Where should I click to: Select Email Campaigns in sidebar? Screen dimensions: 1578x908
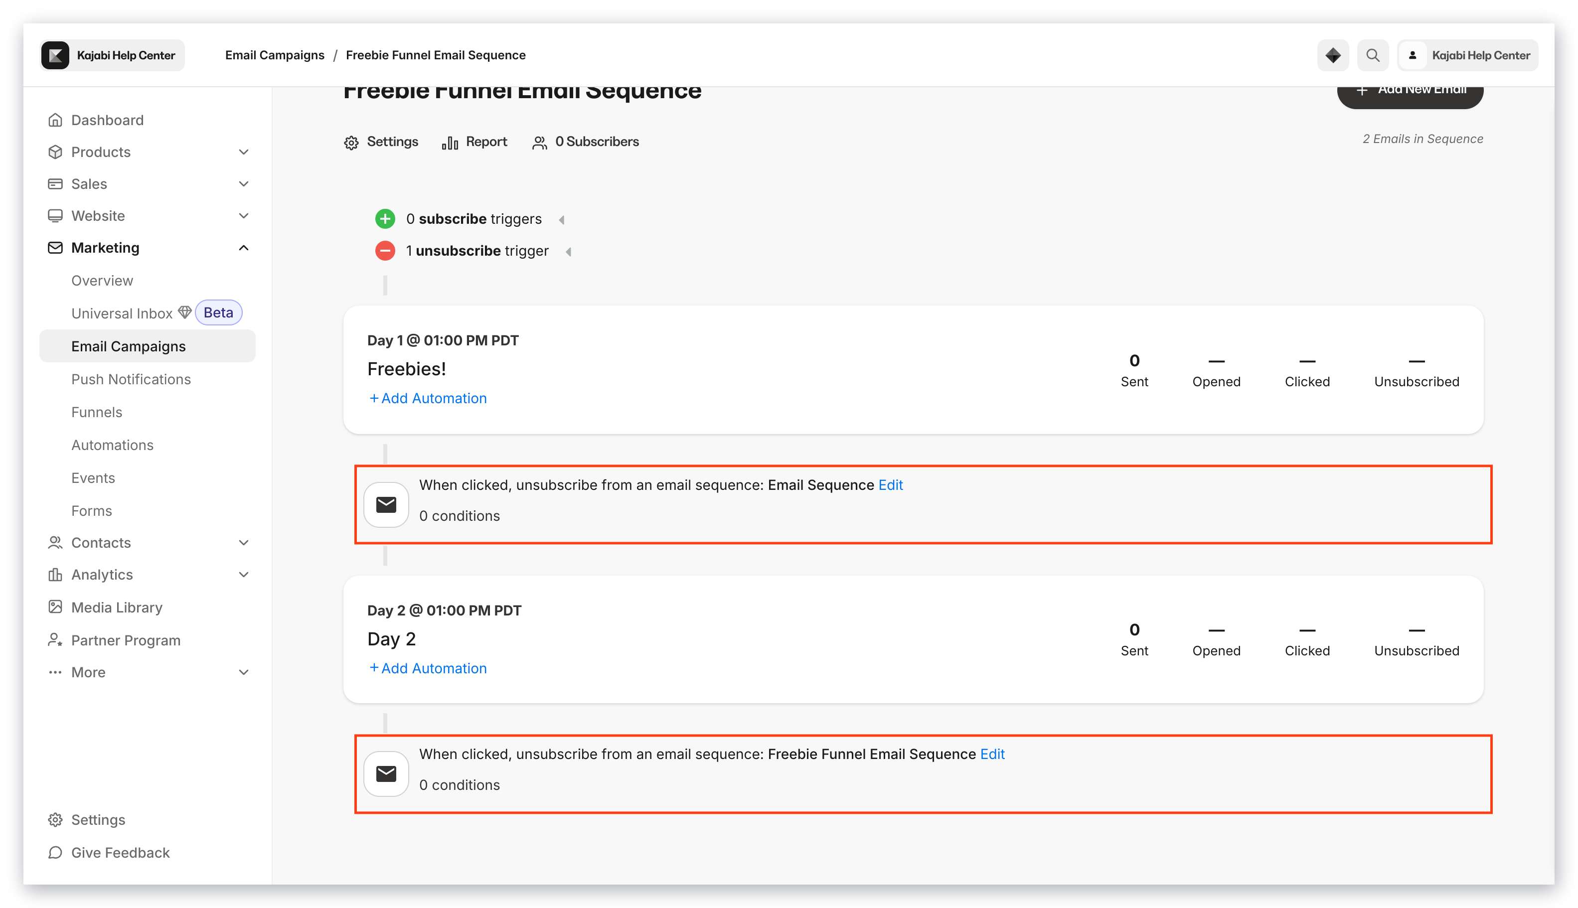tap(147, 346)
